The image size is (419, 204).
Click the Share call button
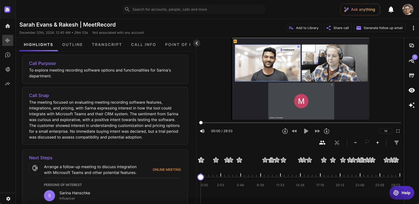click(338, 28)
